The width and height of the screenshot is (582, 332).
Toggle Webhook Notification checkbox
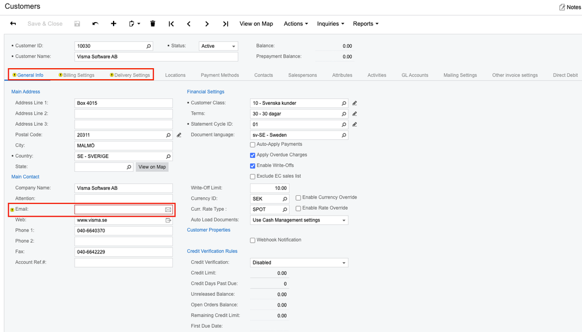tap(252, 240)
